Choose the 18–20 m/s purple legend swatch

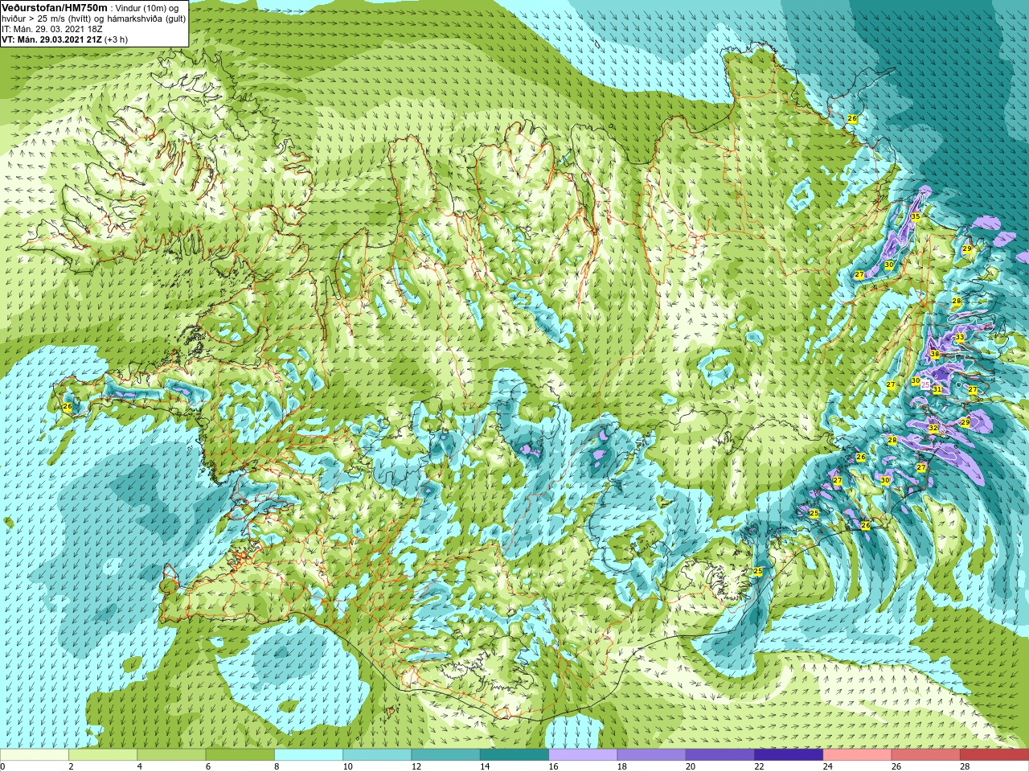tap(651, 755)
